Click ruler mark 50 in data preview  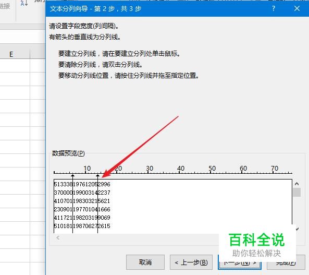[x=212, y=169]
